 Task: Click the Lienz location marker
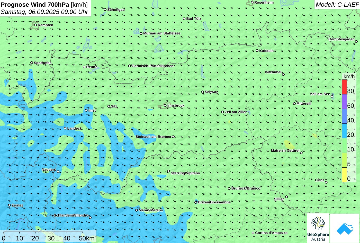326,182
